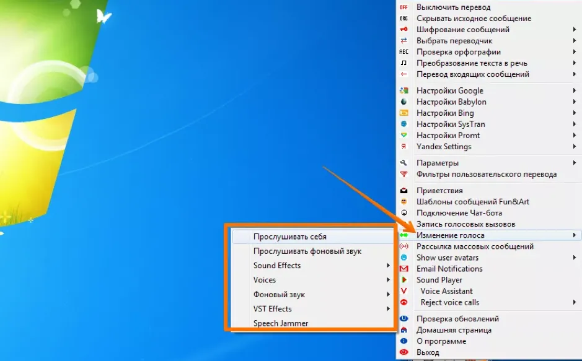Click the swap arrows icon for Выбрать переводчик
This screenshot has width=582, height=361.
tap(403, 40)
